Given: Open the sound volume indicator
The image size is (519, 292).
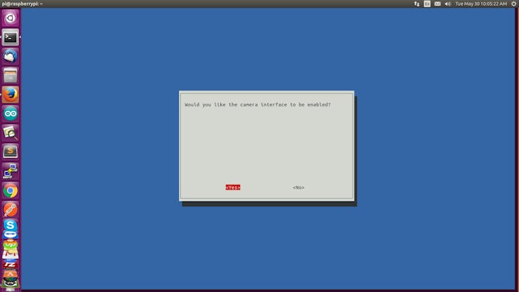Looking at the screenshot, I should click(447, 4).
